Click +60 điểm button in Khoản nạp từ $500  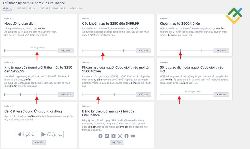221,51
